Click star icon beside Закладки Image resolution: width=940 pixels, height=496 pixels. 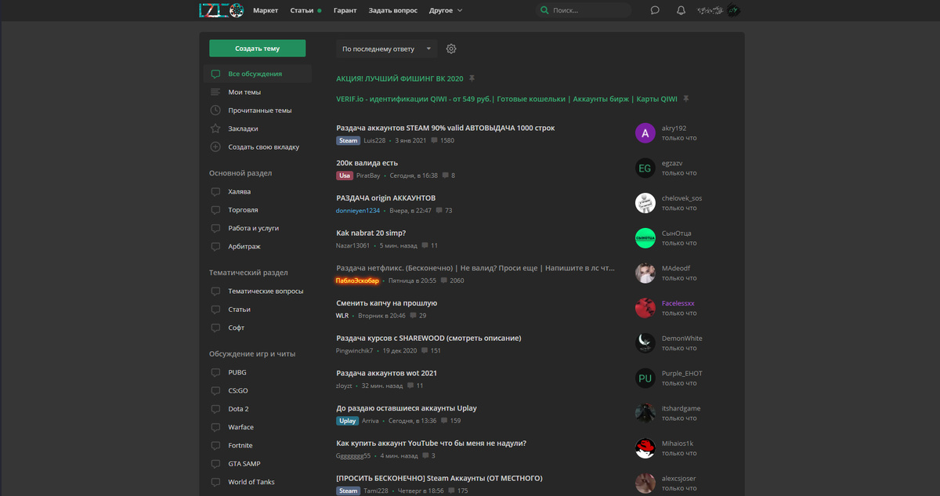215,129
